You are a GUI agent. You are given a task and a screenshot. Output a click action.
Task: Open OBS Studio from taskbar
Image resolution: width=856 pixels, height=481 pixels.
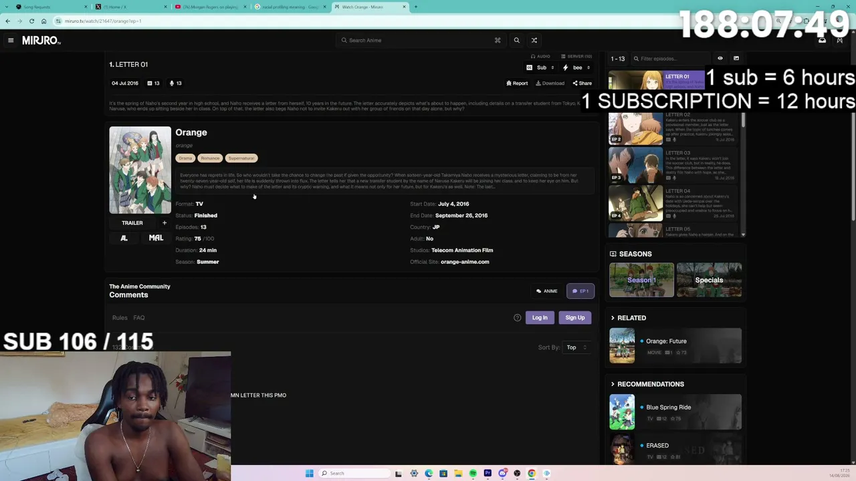coord(517,474)
